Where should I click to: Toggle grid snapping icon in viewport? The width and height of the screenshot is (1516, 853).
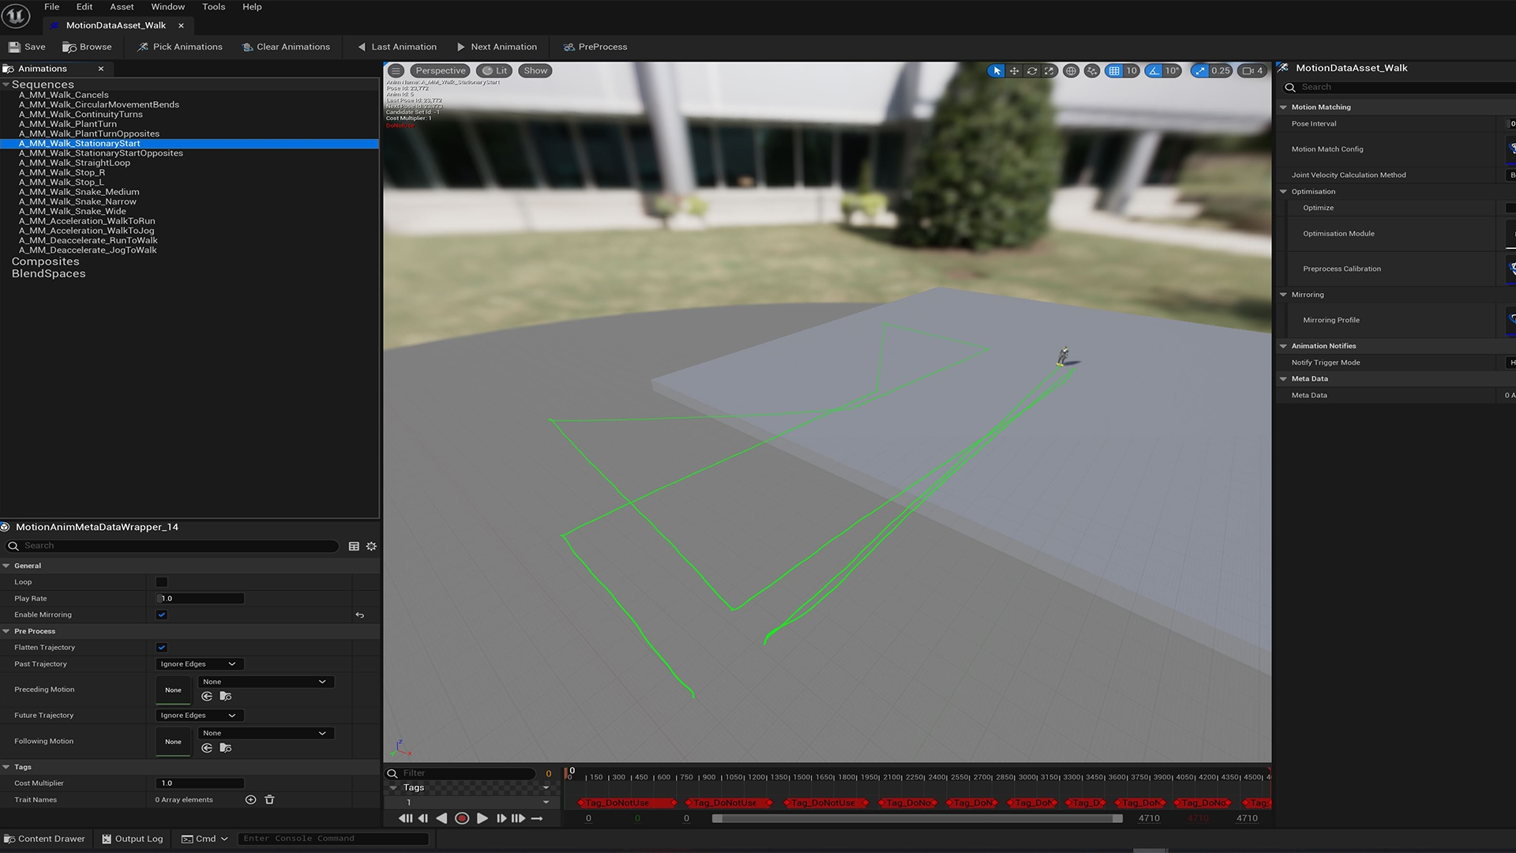point(1114,71)
